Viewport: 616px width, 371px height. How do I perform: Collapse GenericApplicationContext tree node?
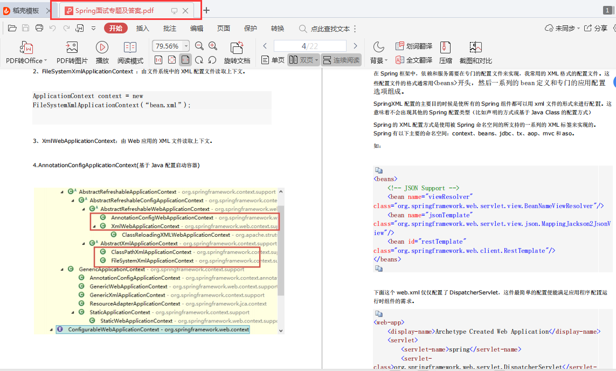tap(62, 270)
